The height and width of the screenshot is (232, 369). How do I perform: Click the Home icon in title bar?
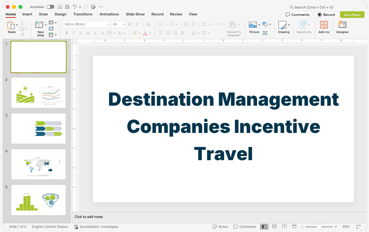60,7
